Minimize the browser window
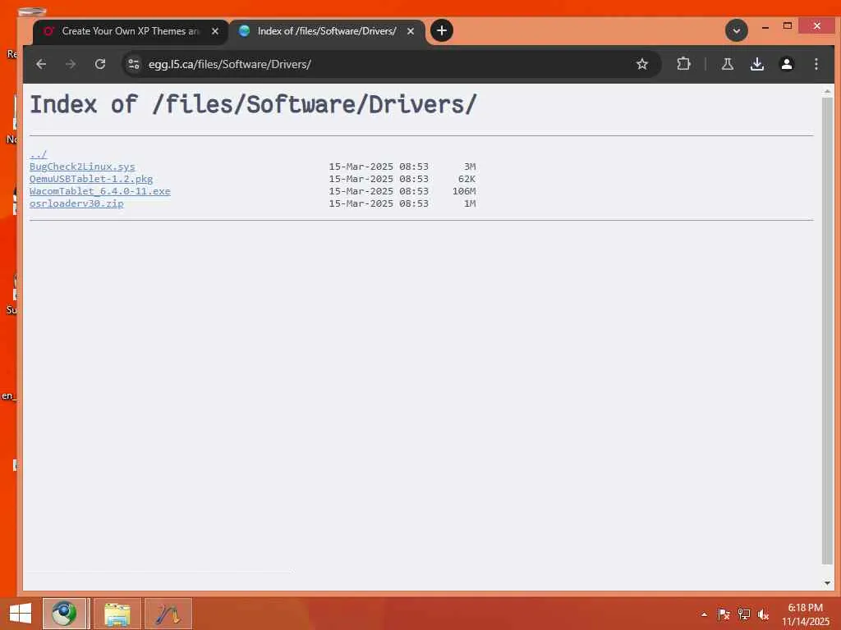Viewport: 841px width, 630px height. (765, 26)
